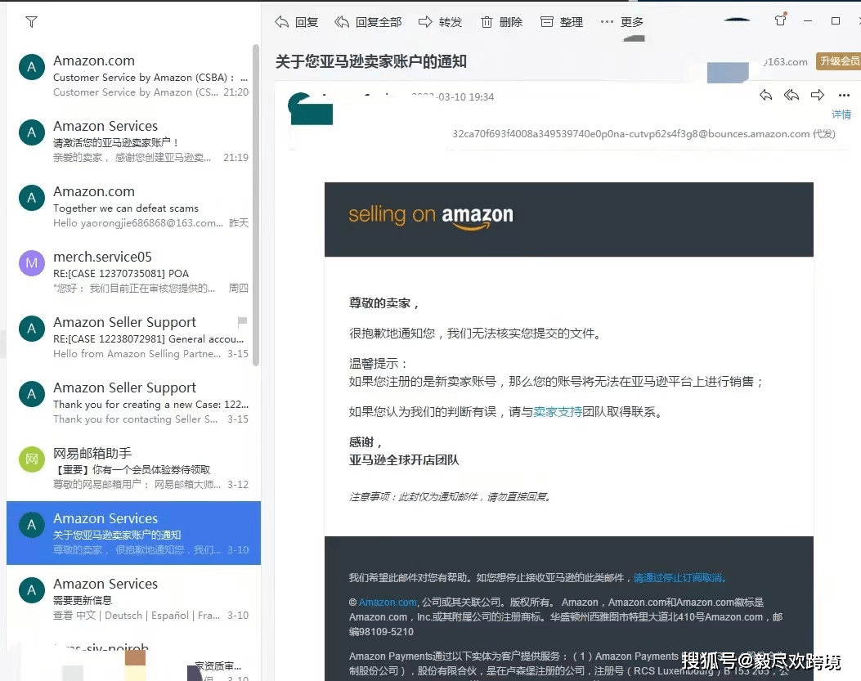Open more actions via the ellipsis in message header

click(845, 95)
